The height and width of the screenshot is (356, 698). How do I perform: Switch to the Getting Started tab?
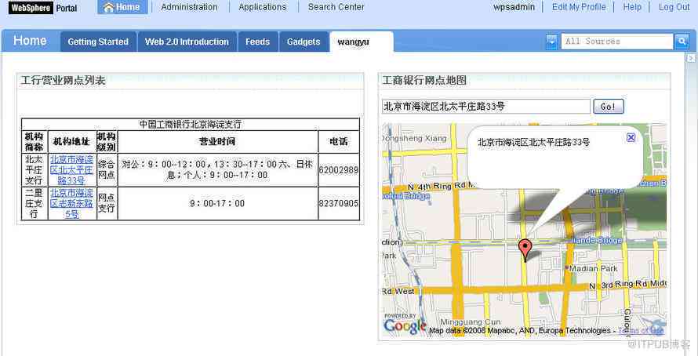(x=98, y=42)
